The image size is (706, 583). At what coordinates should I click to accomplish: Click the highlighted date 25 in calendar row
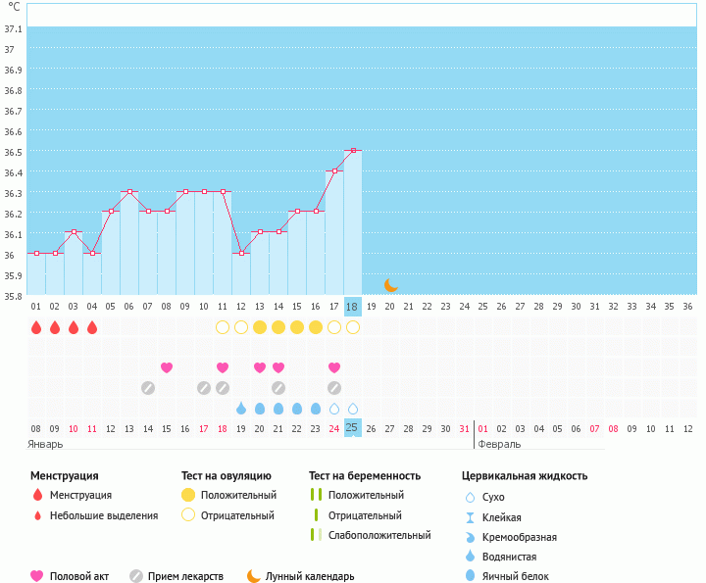pyautogui.click(x=353, y=428)
